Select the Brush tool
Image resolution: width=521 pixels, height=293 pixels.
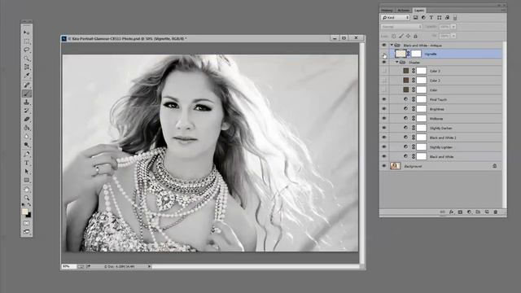(x=26, y=94)
